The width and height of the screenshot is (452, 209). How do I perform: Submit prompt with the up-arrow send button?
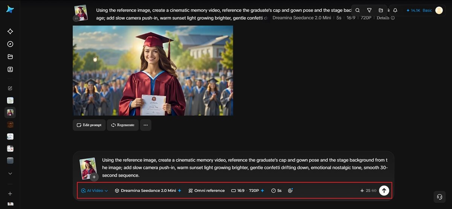[x=384, y=191]
